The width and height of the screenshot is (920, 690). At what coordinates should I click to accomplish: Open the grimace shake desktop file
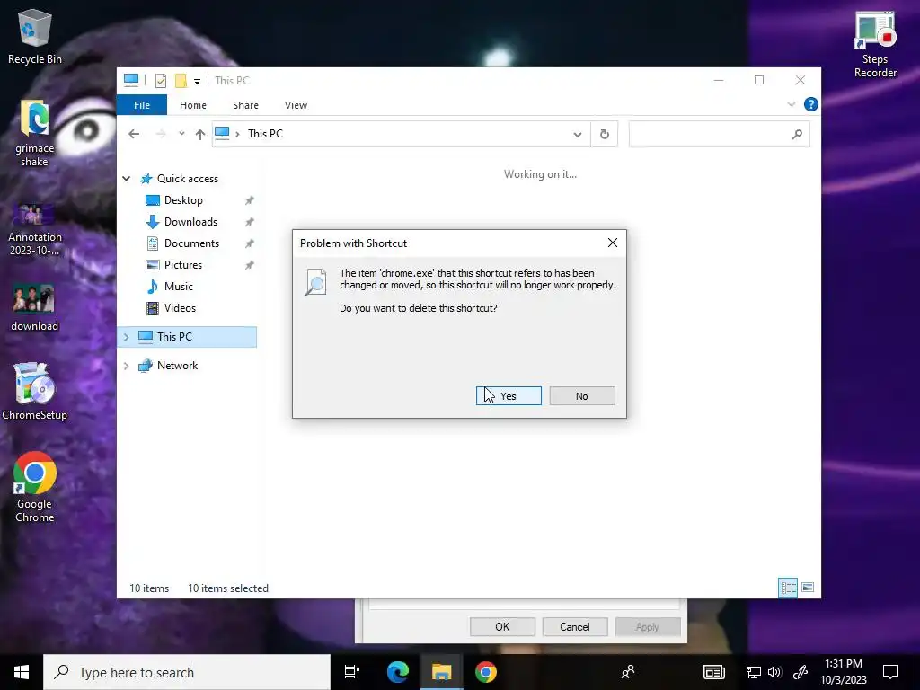(35, 133)
